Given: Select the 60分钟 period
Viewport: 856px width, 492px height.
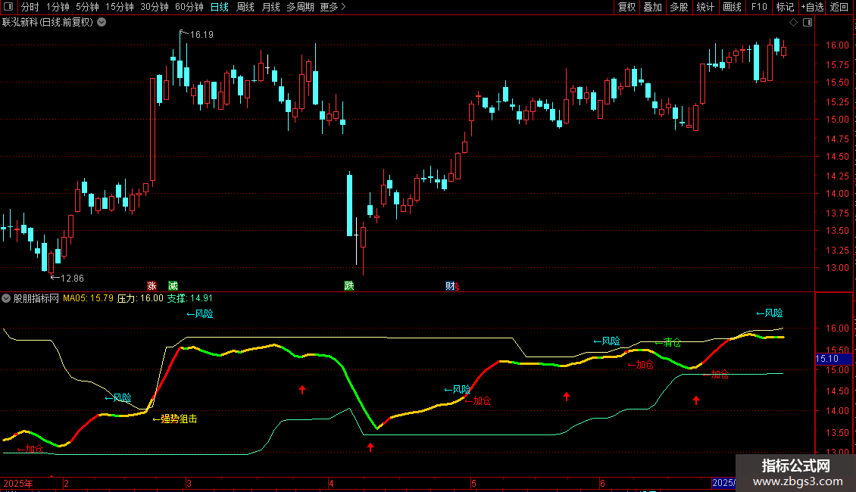Looking at the screenshot, I should point(189,7).
